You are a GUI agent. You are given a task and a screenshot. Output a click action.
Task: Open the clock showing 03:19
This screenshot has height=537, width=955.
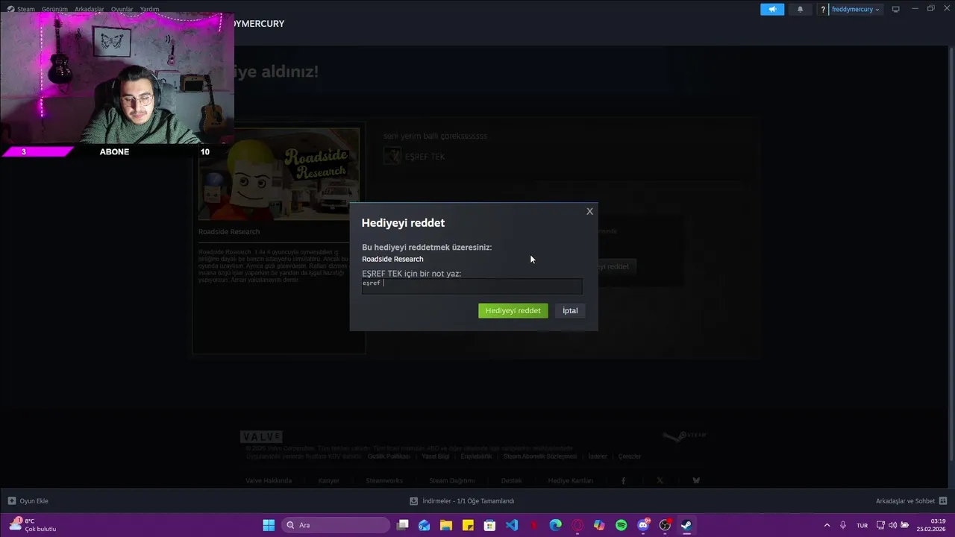[x=930, y=525]
